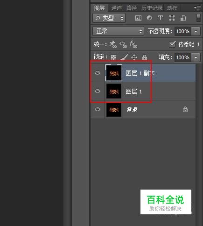This screenshot has width=203, height=226.
Task: Filter layers by adjustment layer icon
Action: tap(149, 18)
